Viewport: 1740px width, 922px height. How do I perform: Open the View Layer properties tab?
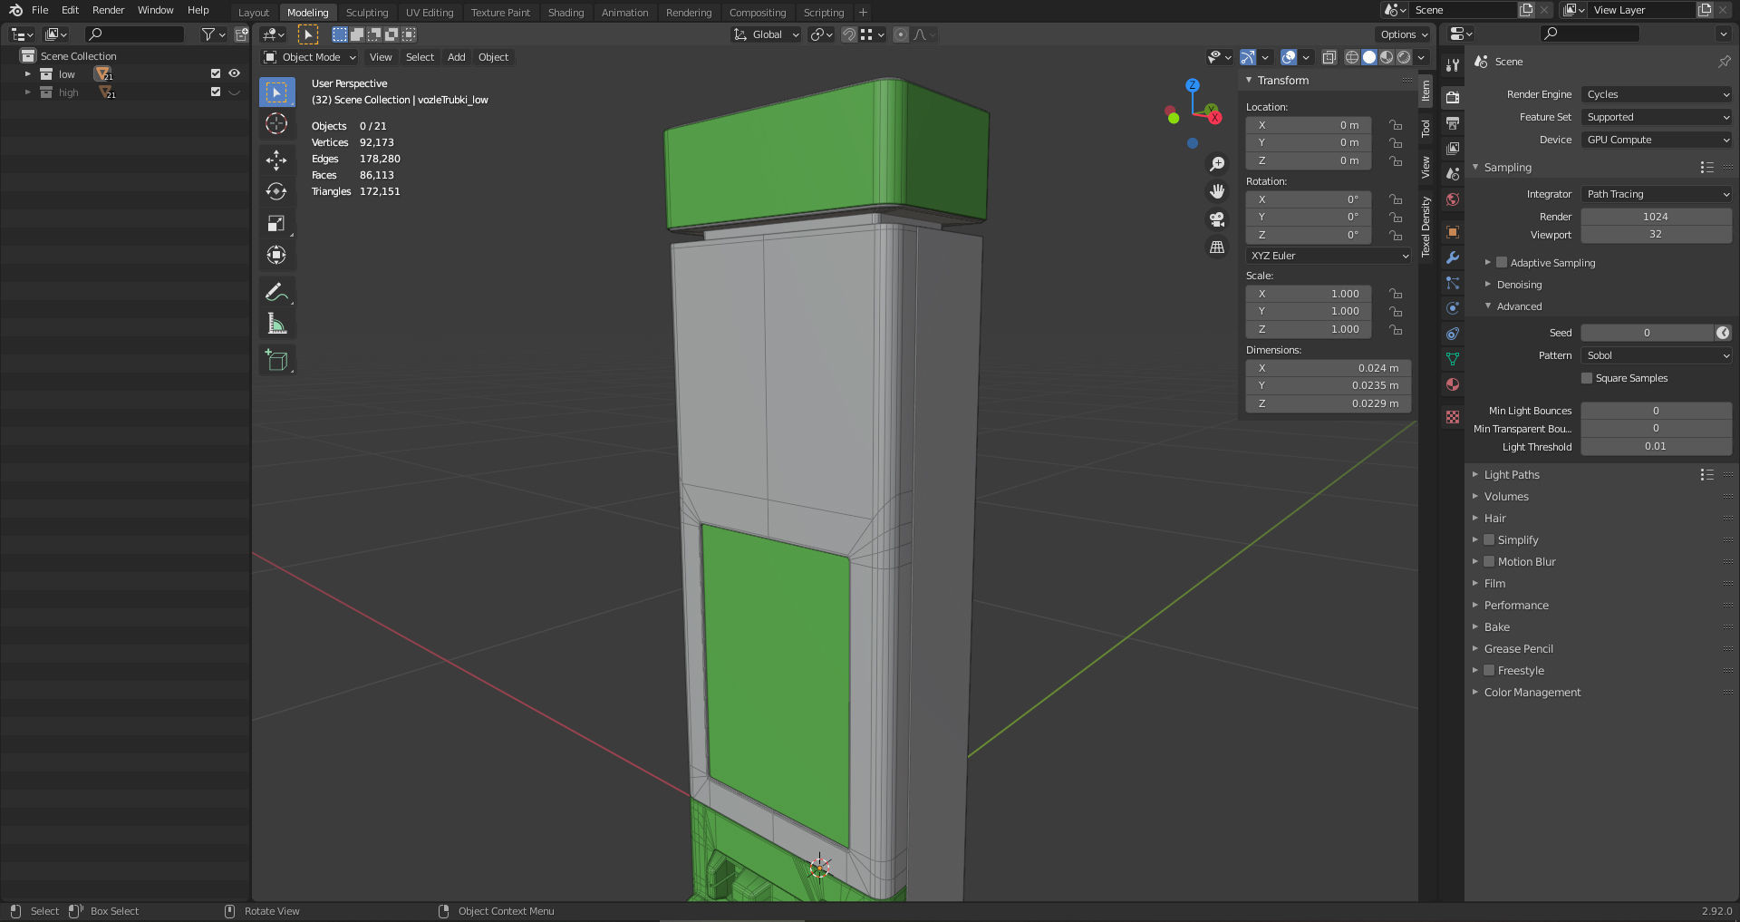click(x=1453, y=148)
